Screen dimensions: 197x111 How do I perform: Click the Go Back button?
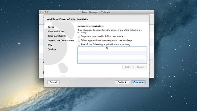click(x=122, y=82)
